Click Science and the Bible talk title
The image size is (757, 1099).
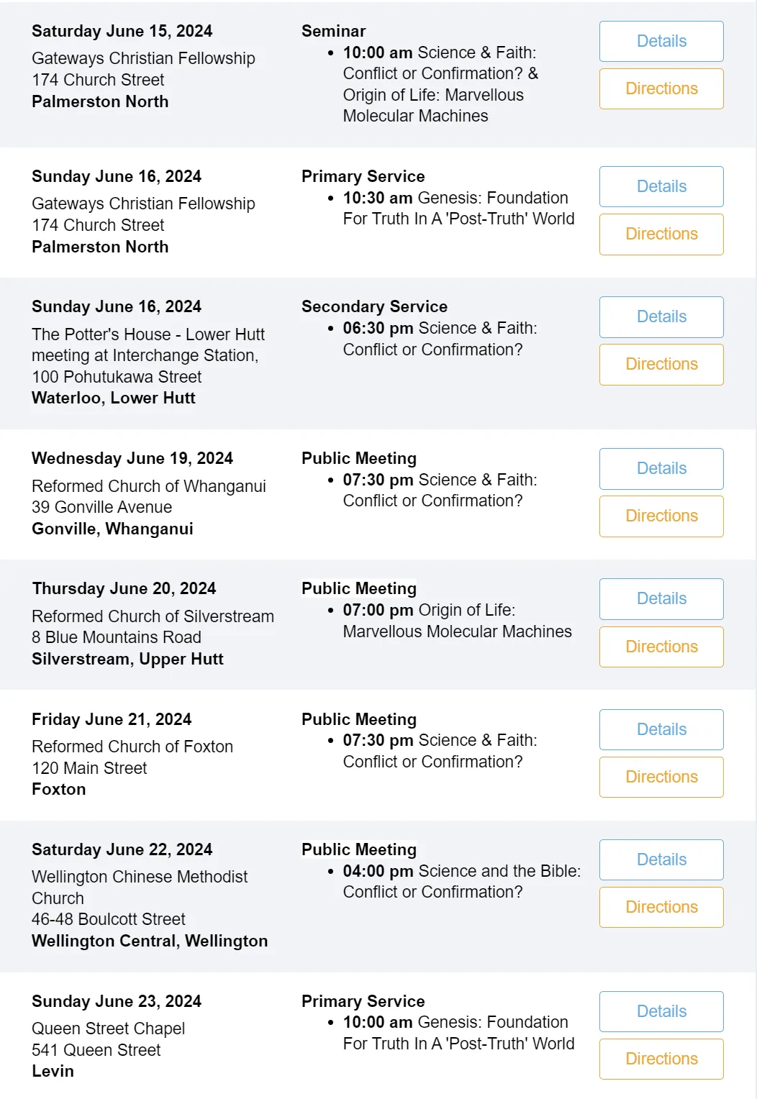(x=462, y=881)
